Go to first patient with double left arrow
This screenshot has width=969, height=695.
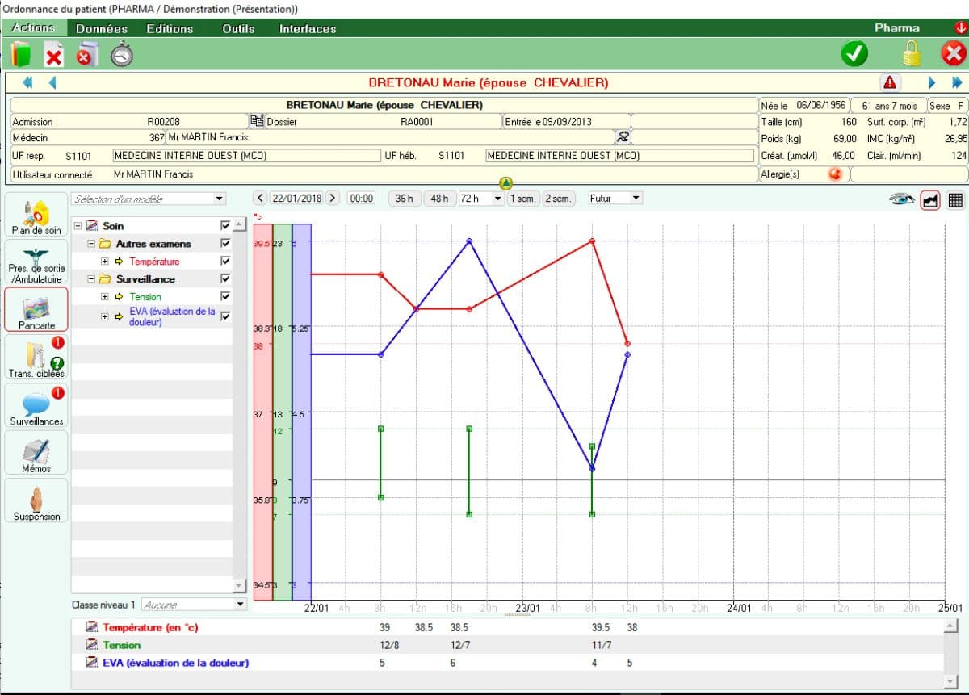pyautogui.click(x=27, y=82)
